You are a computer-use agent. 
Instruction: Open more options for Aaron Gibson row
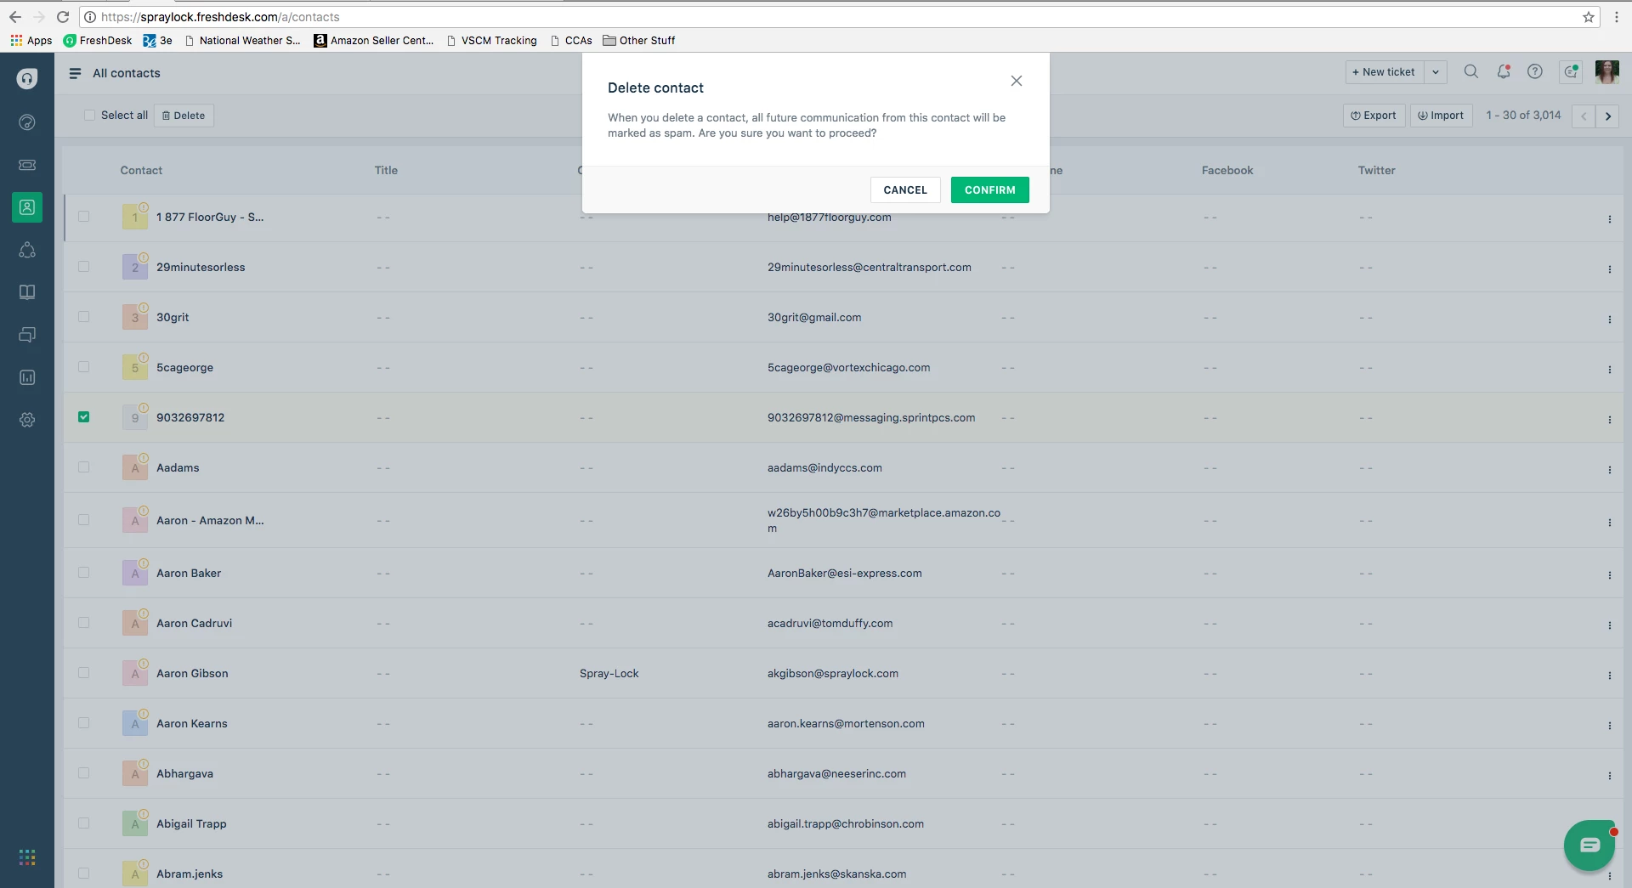1609,676
